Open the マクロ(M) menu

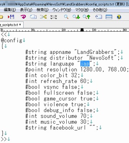pos(82,10)
